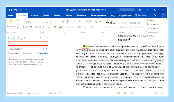
Task: Open Навигация pane options arrow
Action: [40, 38]
